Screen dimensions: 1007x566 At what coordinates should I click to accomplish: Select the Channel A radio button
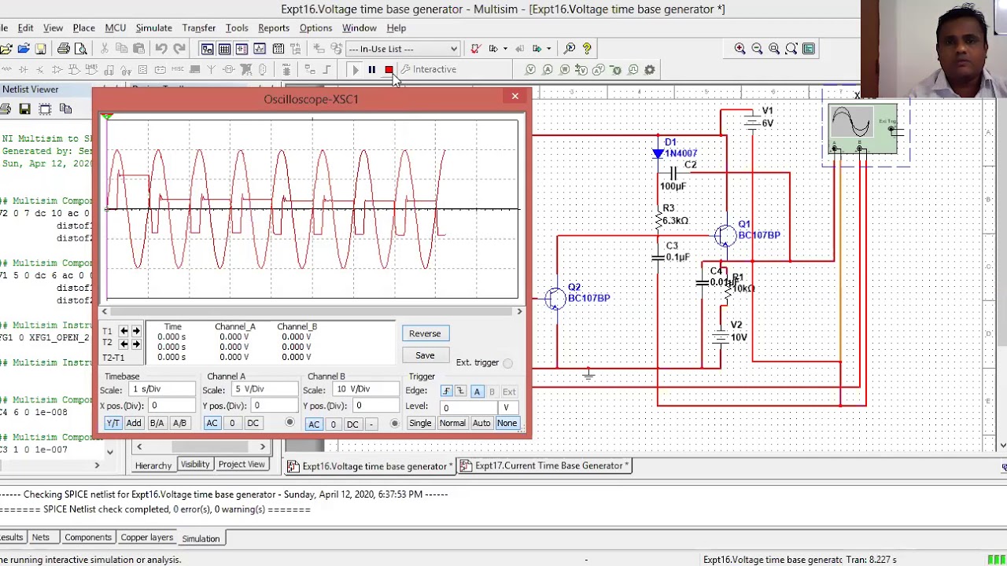tap(290, 423)
